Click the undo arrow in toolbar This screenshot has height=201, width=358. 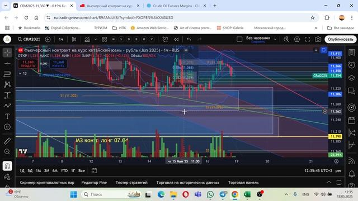coord(189,39)
